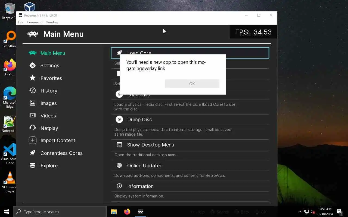Image resolution: width=348 pixels, height=217 pixels.
Task: Click OK in the ms-gamingoverlay dialog
Action: [x=192, y=84]
